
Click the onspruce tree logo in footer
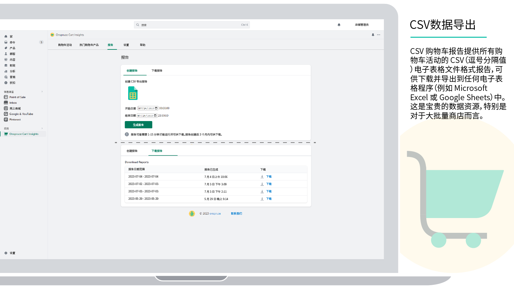(x=192, y=214)
